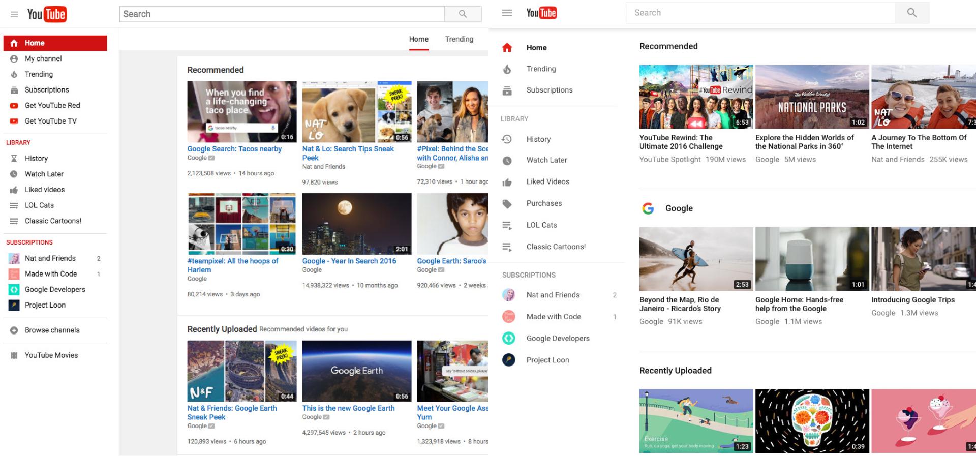The height and width of the screenshot is (456, 976).
Task: Click the My channel person icon
Action: 14,59
